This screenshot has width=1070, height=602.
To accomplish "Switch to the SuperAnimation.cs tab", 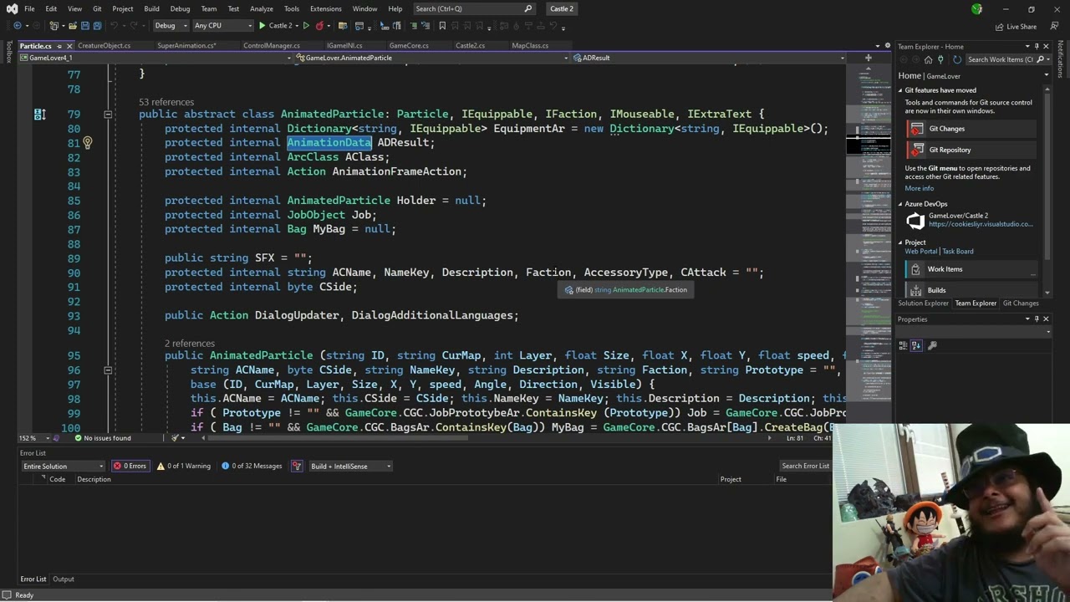I will point(186,46).
